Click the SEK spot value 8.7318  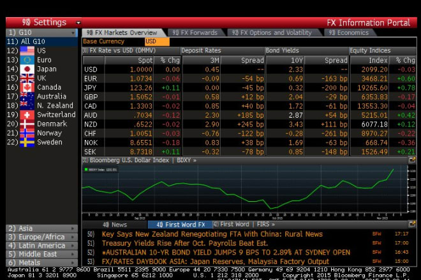141,152
